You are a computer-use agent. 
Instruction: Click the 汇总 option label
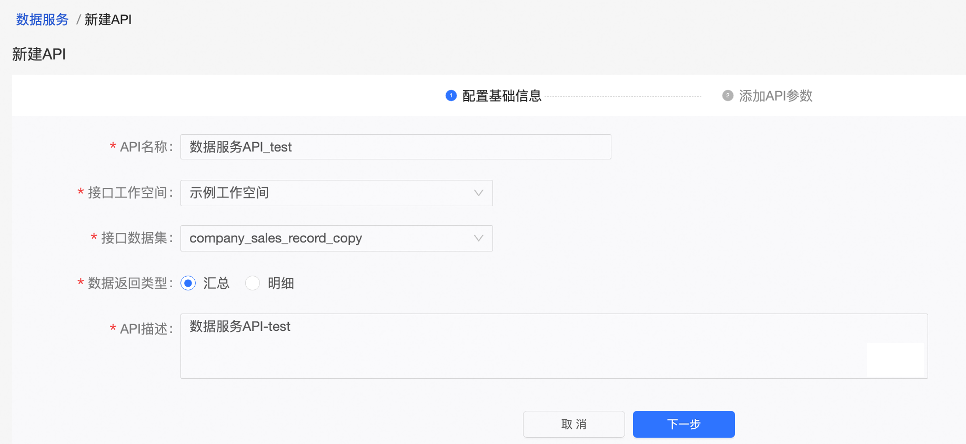216,283
